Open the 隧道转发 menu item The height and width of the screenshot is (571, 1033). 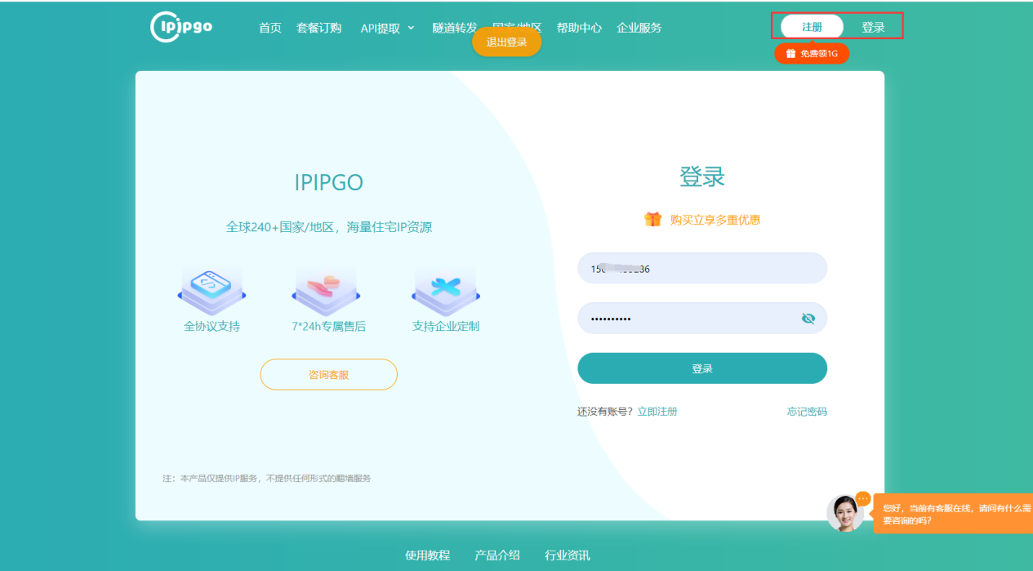(x=455, y=28)
